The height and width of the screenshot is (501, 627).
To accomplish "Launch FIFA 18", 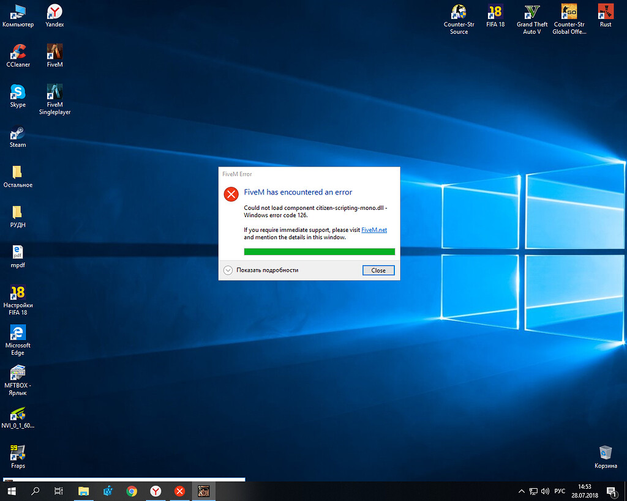I will pyautogui.click(x=495, y=12).
